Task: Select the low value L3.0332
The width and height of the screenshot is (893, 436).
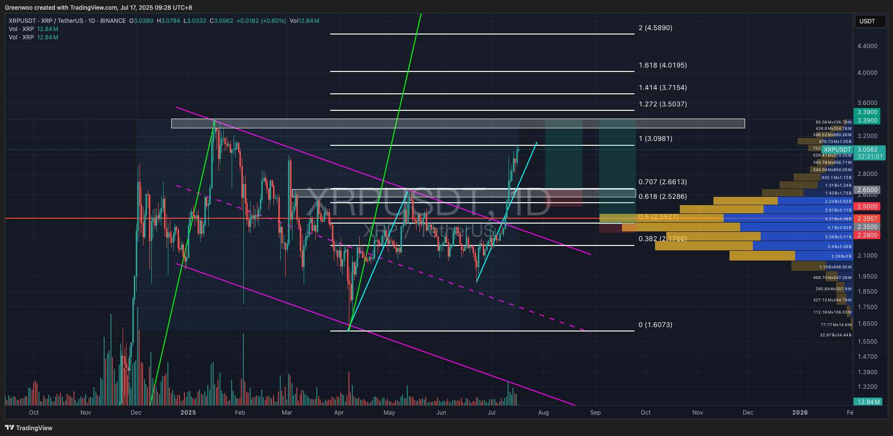Action: 195,21
